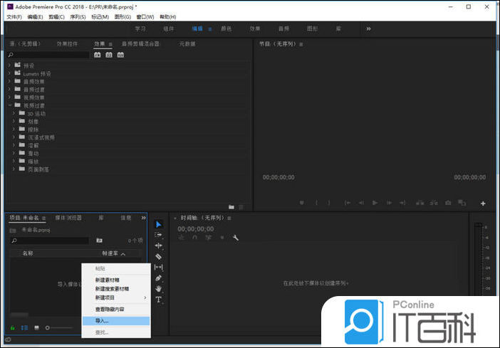Select the Pen tool in toolbar
Viewport: 500px width, 348px height.
click(x=158, y=278)
